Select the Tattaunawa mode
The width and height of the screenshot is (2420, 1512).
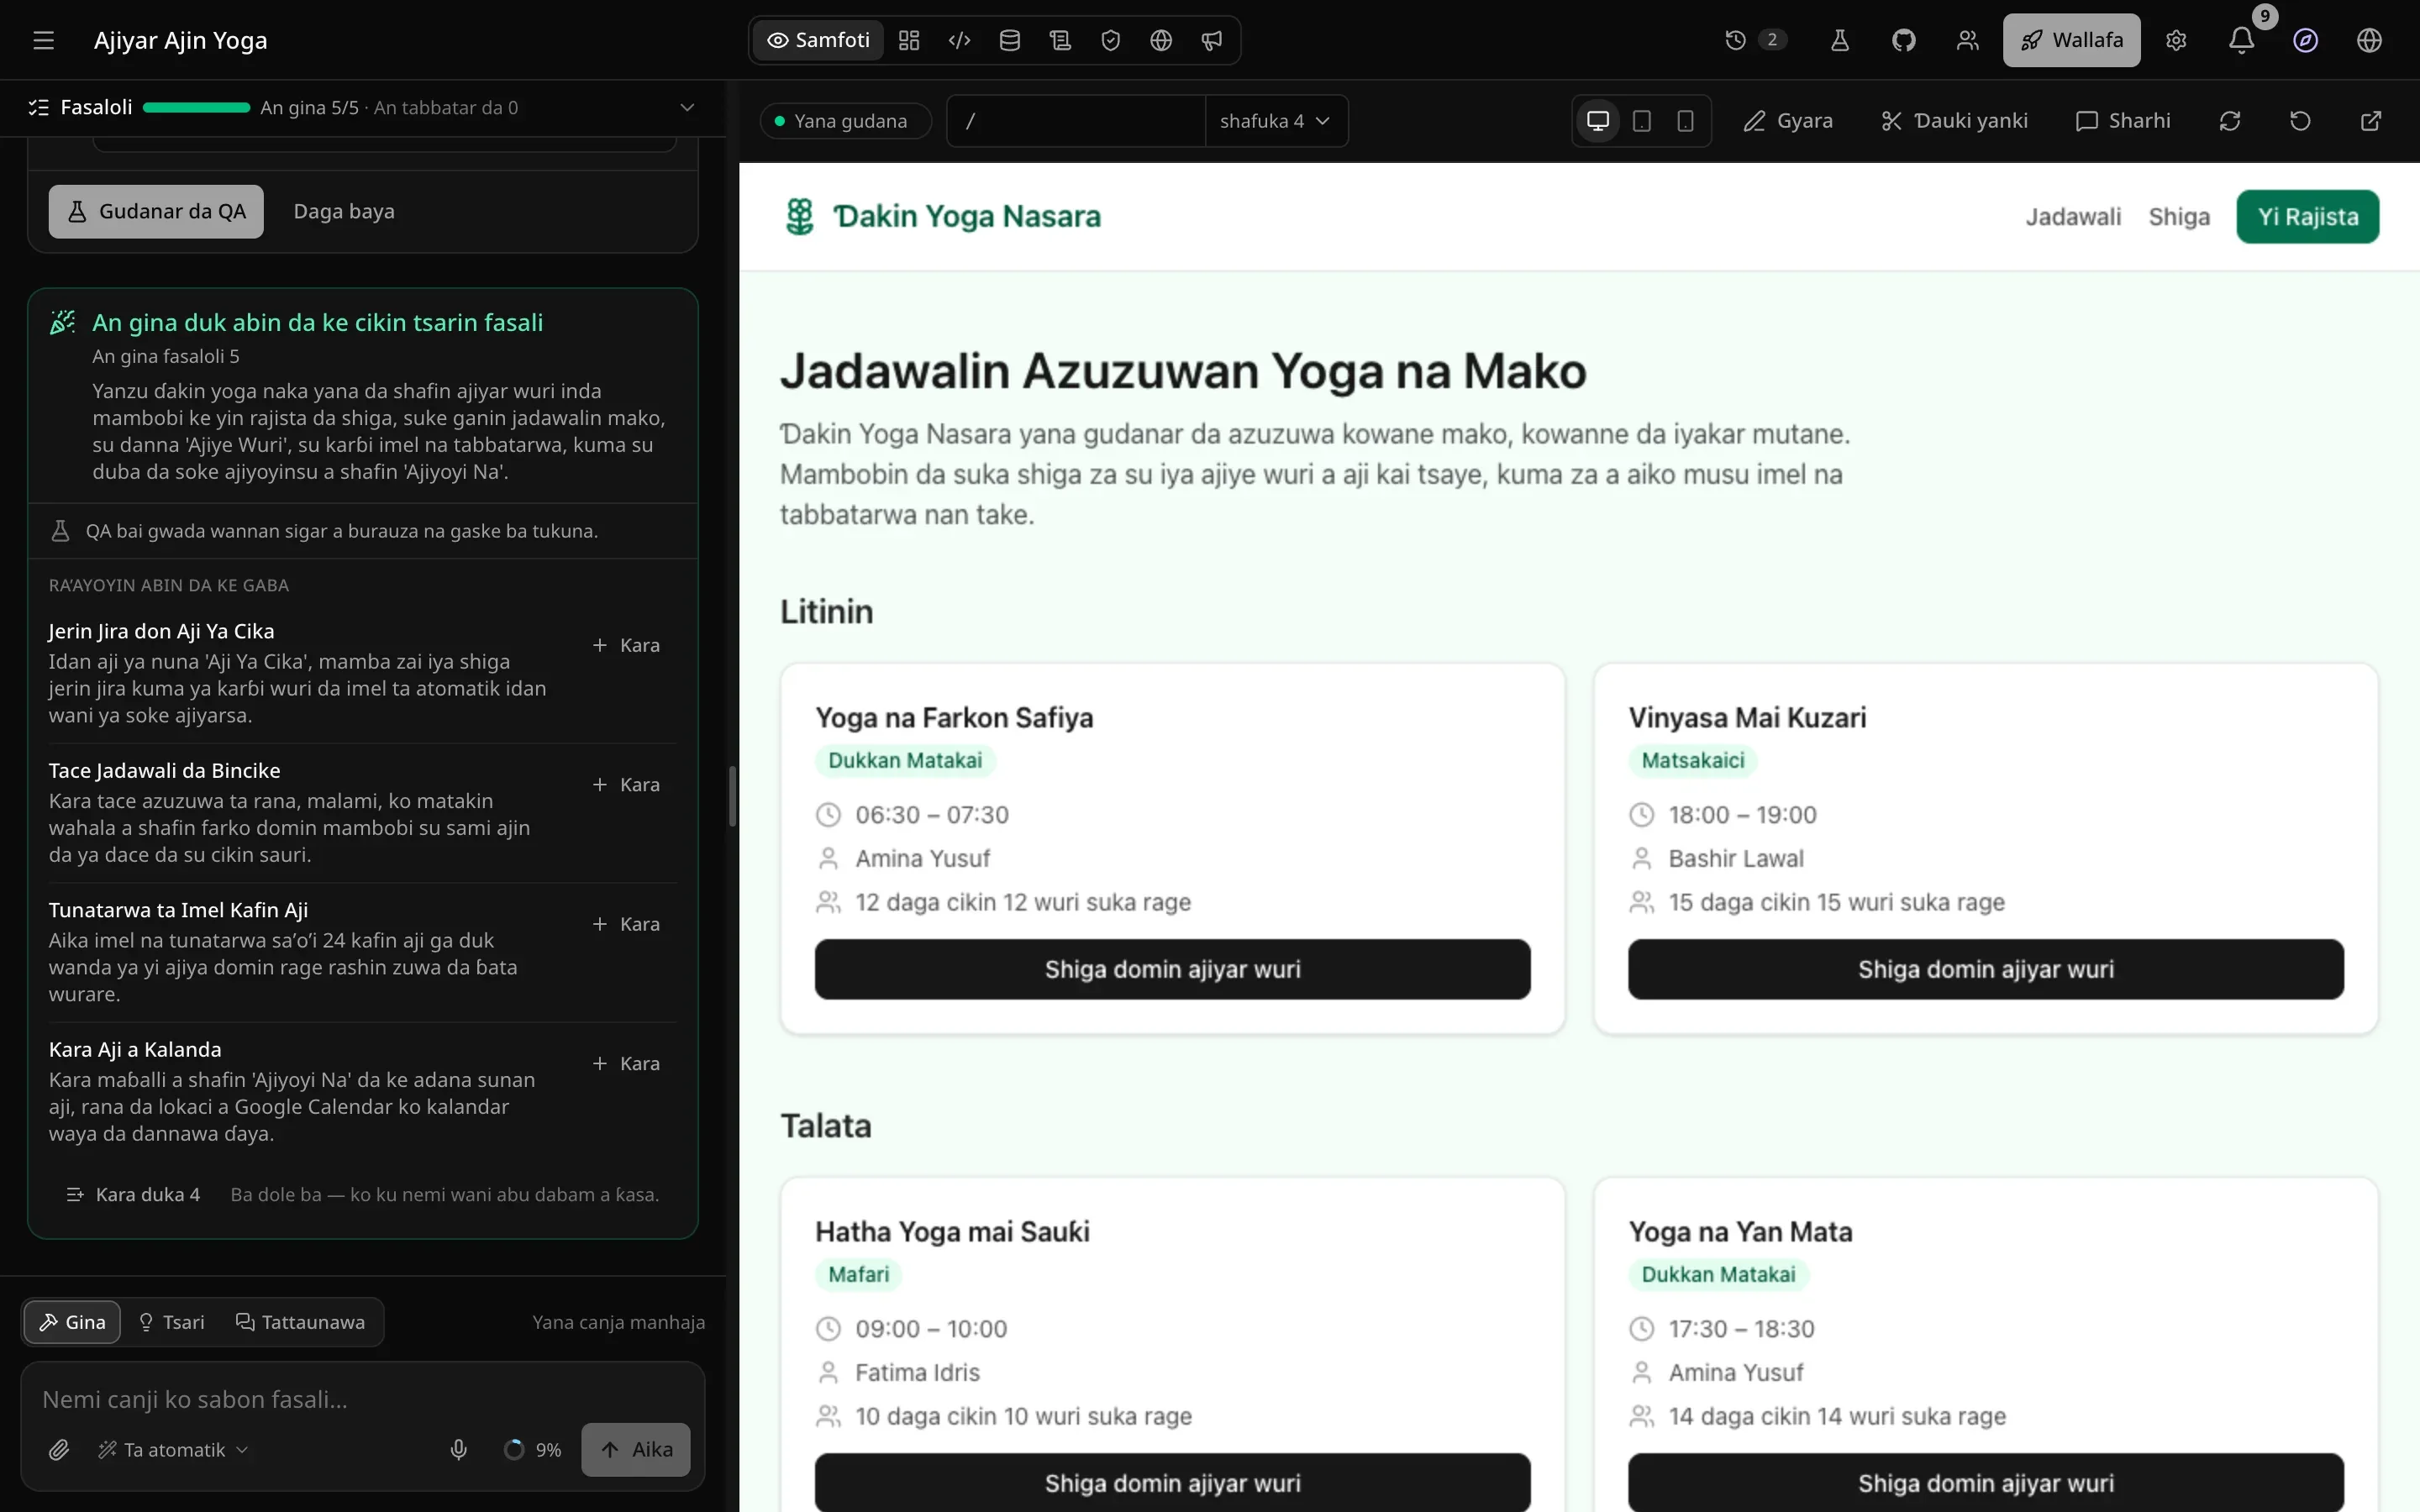(x=300, y=1322)
